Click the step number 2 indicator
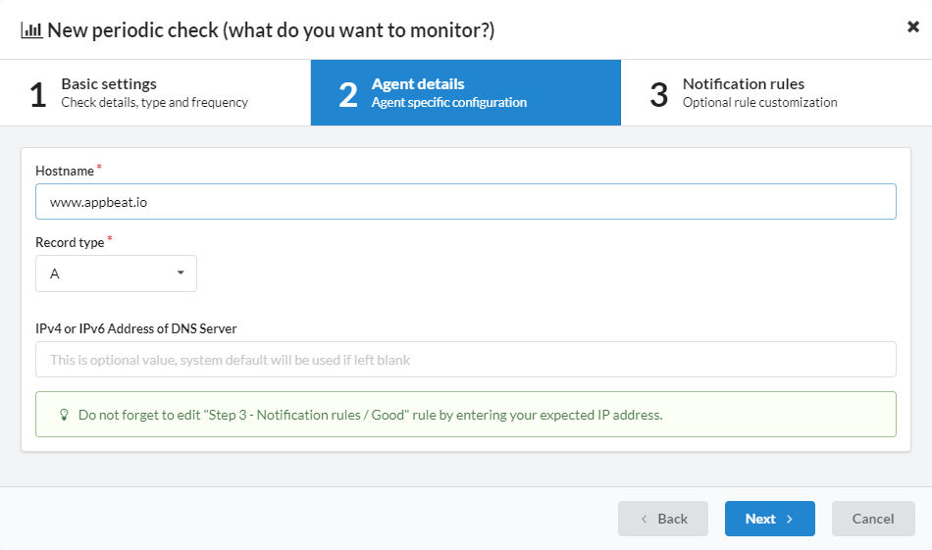The height and width of the screenshot is (550, 932). (x=348, y=94)
